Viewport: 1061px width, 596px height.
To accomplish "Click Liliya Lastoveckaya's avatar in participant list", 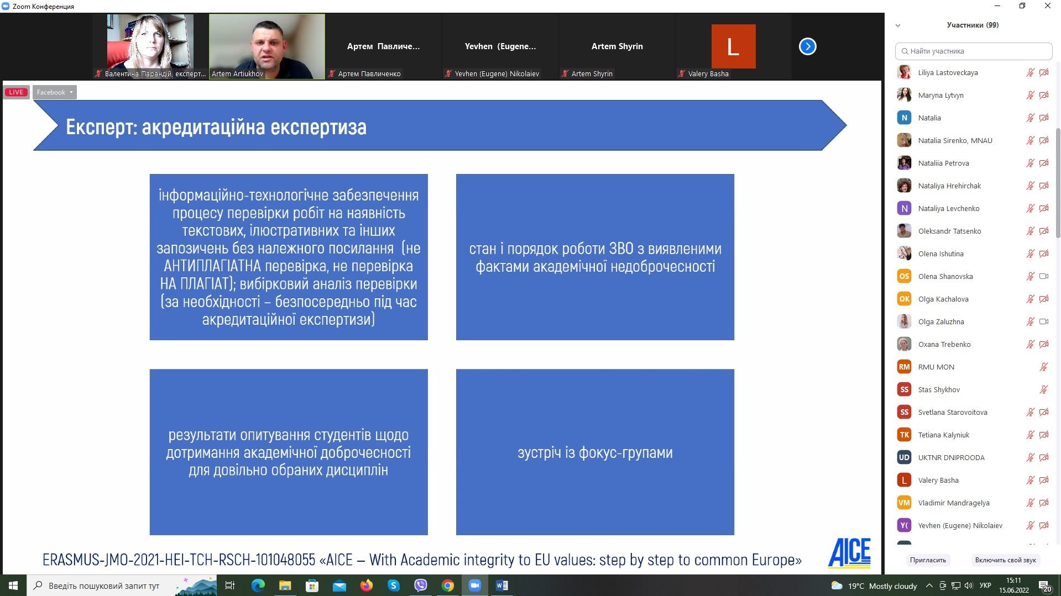I will pyautogui.click(x=904, y=72).
